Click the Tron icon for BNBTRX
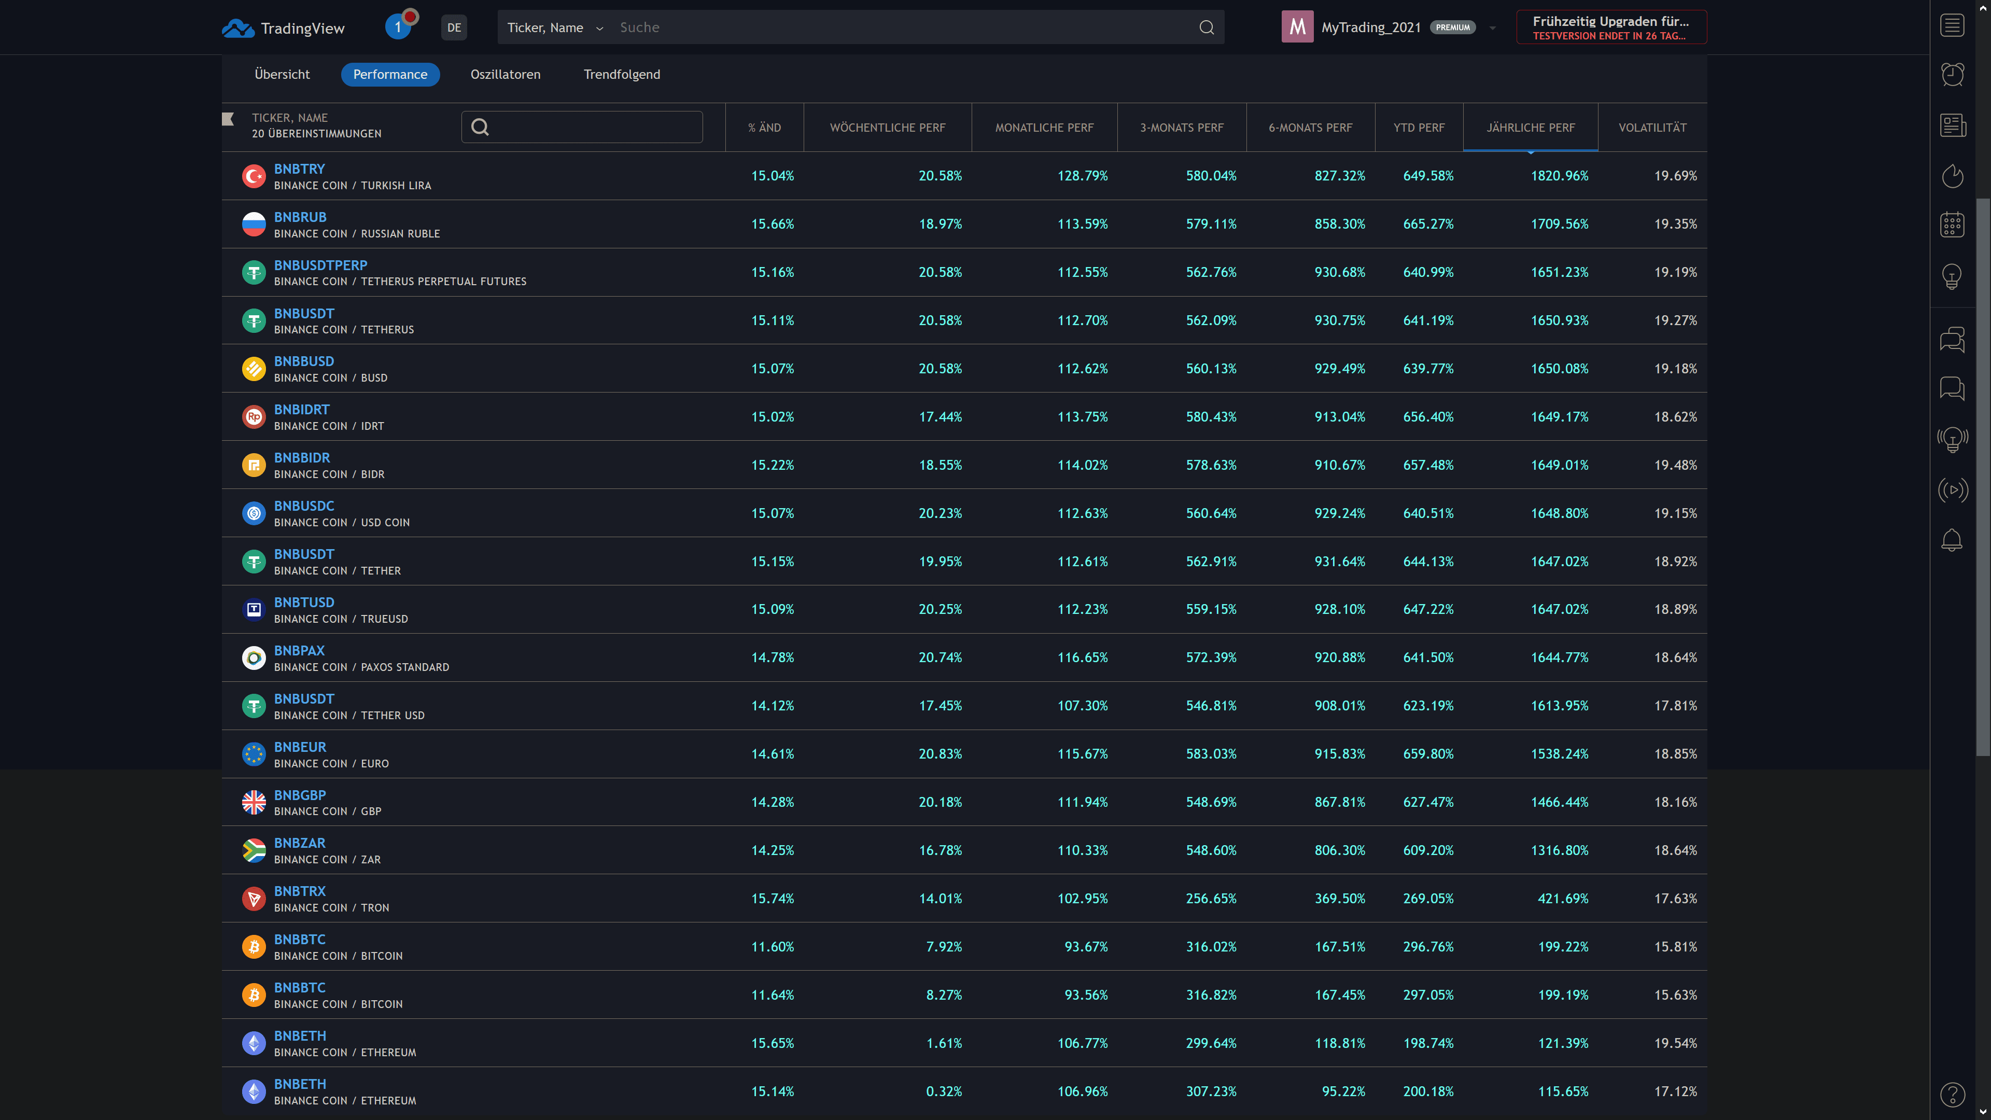 pyautogui.click(x=254, y=898)
